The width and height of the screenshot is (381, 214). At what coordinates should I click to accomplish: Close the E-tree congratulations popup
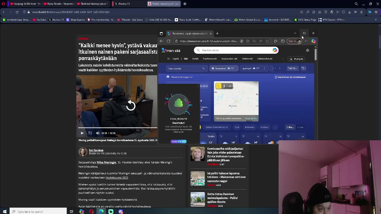[198, 86]
